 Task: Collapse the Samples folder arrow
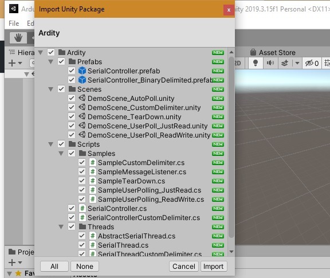pos(61,154)
